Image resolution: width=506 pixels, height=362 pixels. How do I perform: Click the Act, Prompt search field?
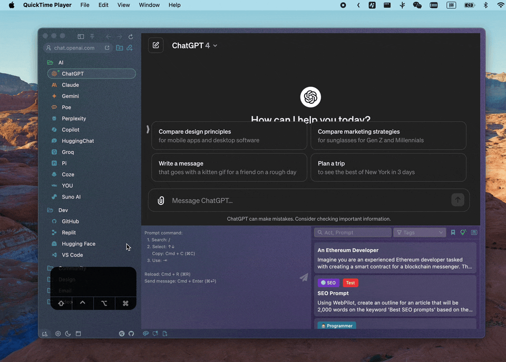353,232
